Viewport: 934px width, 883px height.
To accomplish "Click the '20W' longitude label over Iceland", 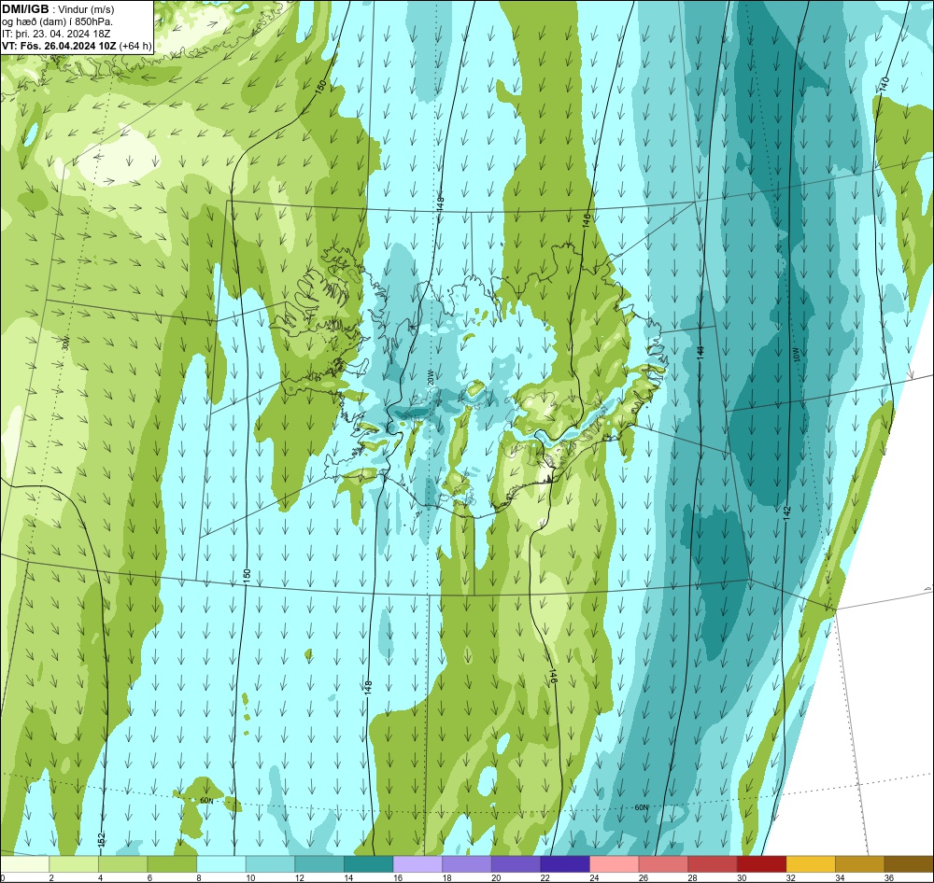I will pos(430,377).
